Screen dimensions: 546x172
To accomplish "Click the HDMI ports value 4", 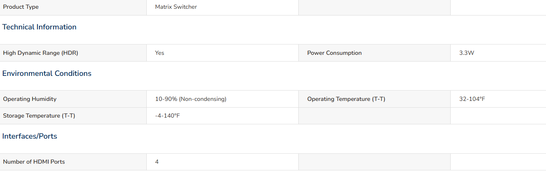I will point(157,162).
